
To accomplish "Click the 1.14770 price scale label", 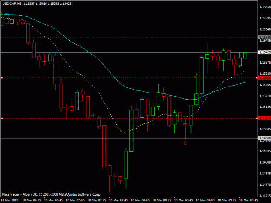I will (x=265, y=184).
